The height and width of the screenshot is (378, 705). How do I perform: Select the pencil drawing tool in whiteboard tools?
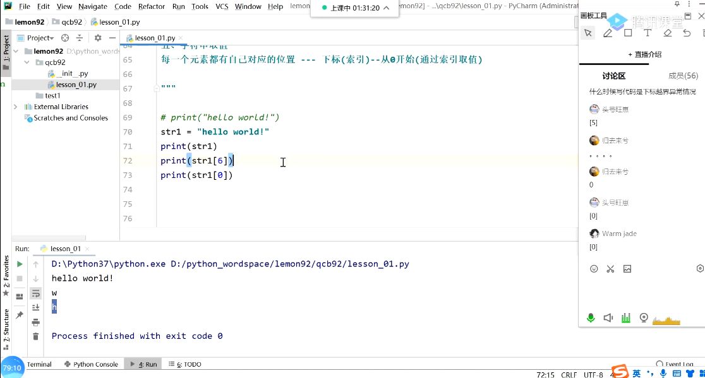[x=608, y=33]
